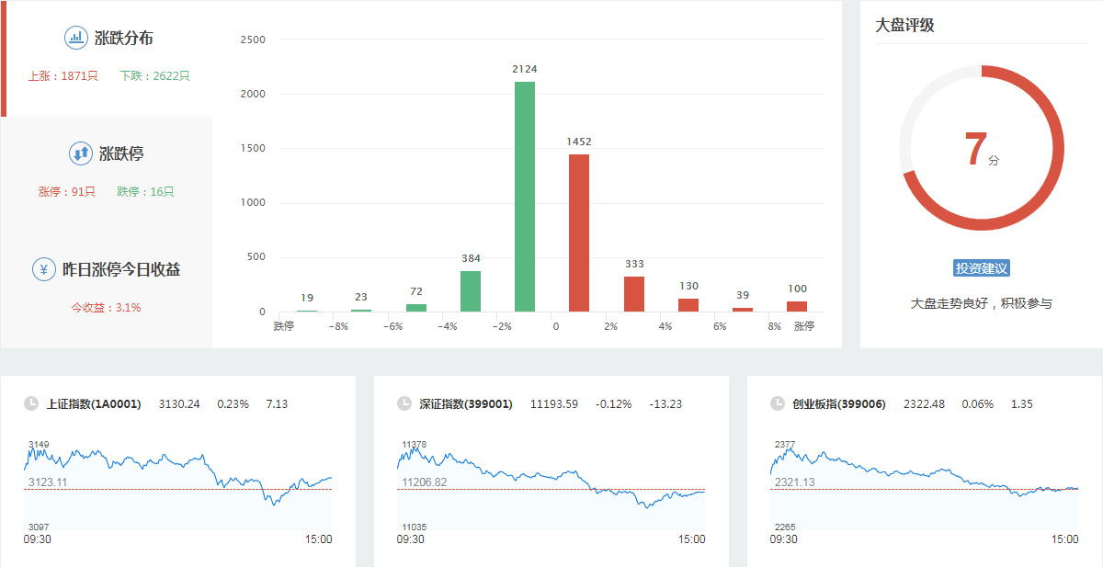Click the yen icon beside 昨日涨停今日收益
The height and width of the screenshot is (567, 1103).
[x=43, y=269]
